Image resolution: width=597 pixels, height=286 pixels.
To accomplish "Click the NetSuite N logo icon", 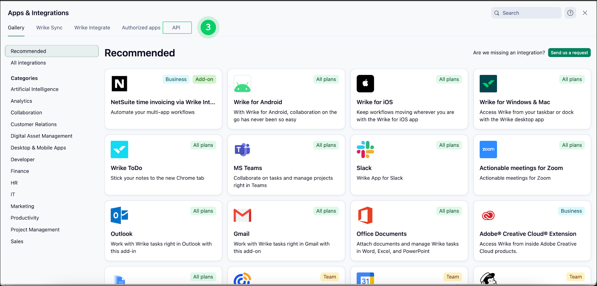I will 119,84.
